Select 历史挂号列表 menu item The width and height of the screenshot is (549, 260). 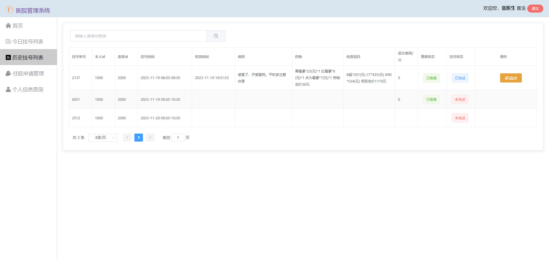click(x=28, y=57)
